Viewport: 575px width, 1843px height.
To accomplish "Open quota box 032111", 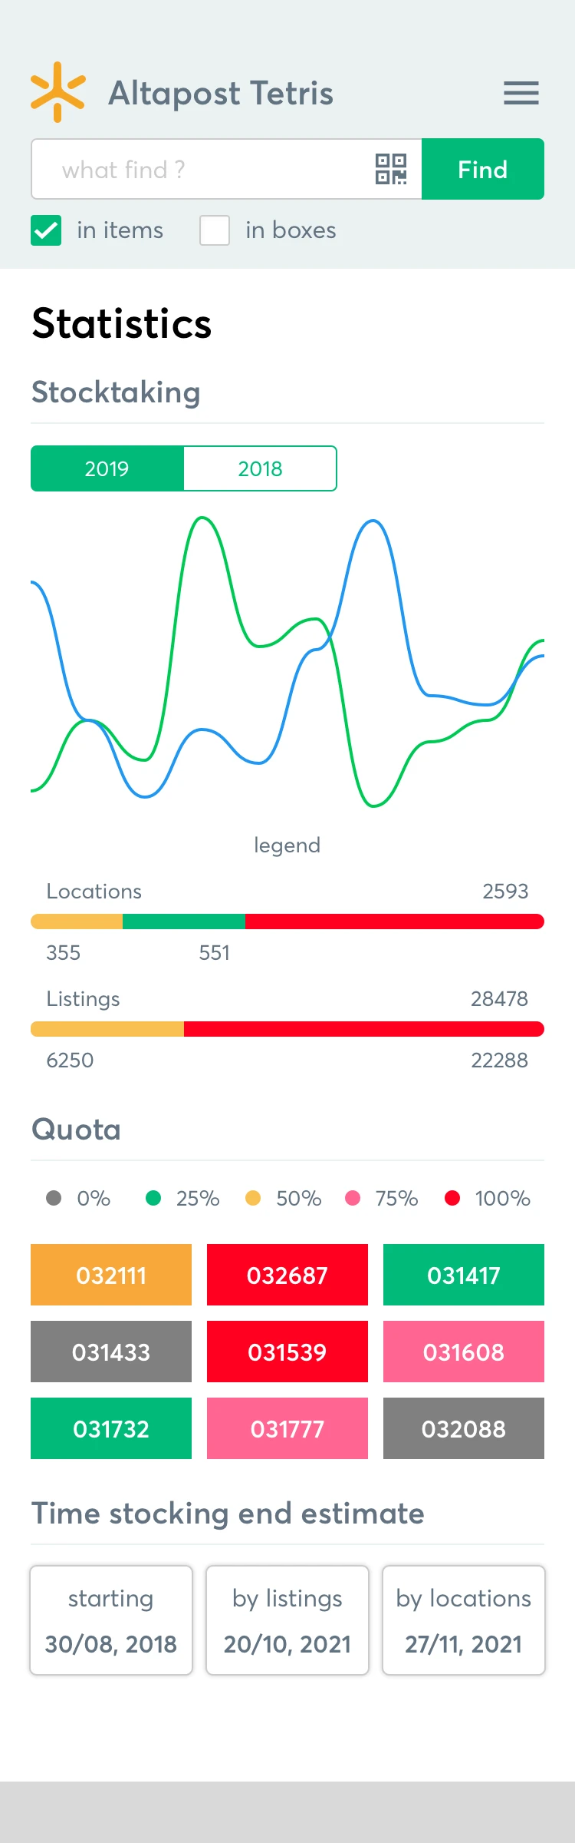I will pos(111,1275).
